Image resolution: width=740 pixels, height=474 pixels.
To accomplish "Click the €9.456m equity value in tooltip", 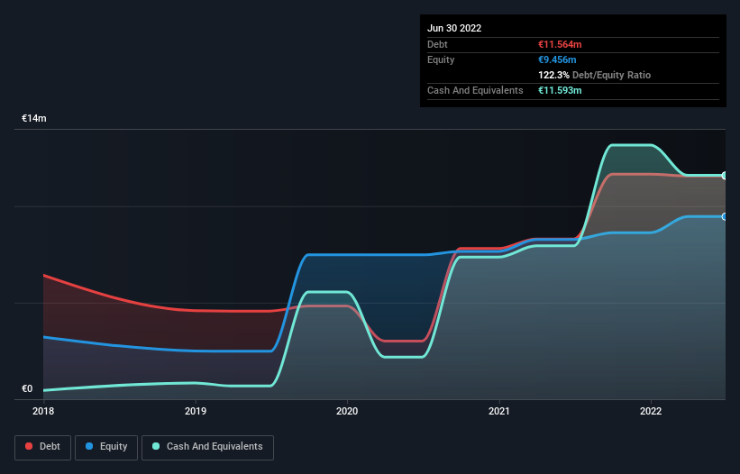I will (557, 59).
